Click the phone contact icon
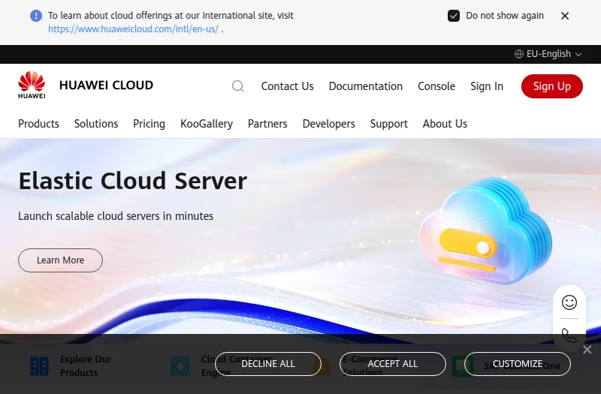This screenshot has height=394, width=601. coord(569,335)
